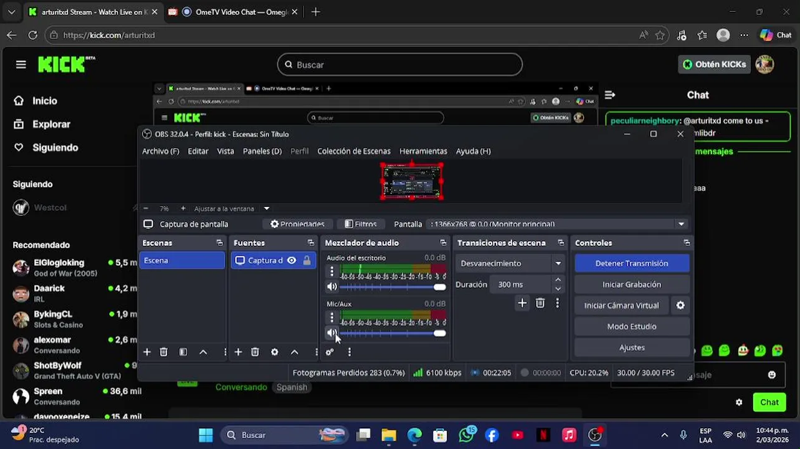Click the Obtén KICKs button
Image resolution: width=800 pixels, height=449 pixels.
click(x=714, y=64)
